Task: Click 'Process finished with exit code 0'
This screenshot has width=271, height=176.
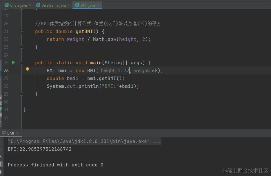Action: coord(55,165)
